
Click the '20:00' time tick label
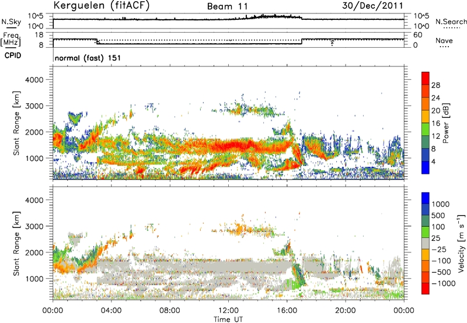tap(345, 311)
